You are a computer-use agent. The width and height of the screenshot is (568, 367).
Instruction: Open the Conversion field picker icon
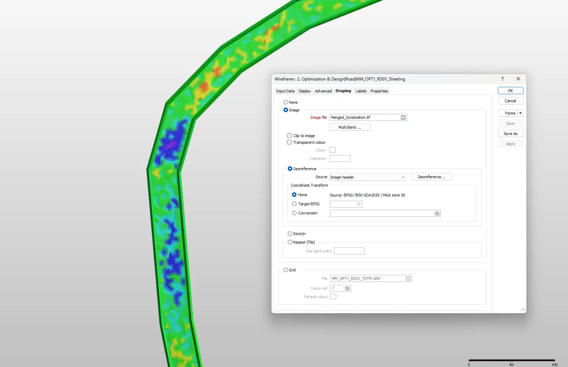[437, 213]
